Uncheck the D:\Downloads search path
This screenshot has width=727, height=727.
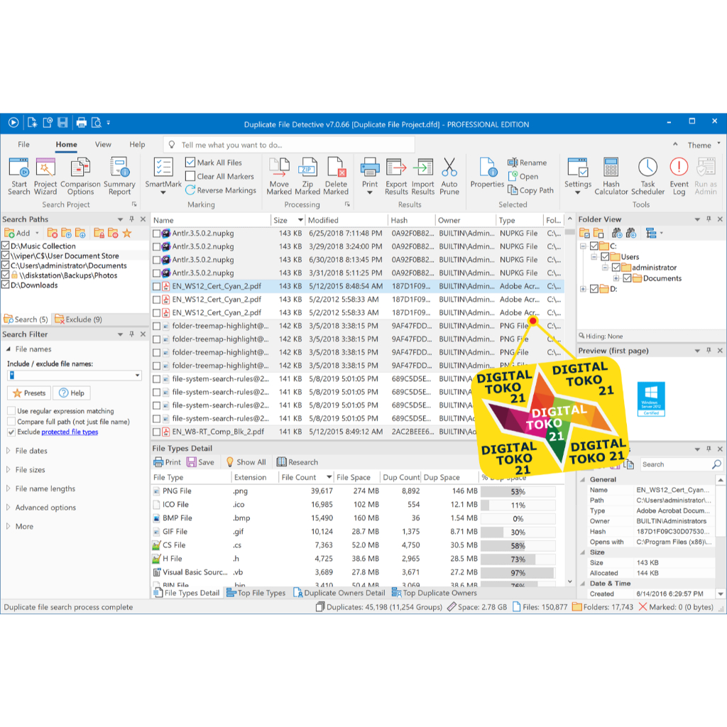point(6,285)
